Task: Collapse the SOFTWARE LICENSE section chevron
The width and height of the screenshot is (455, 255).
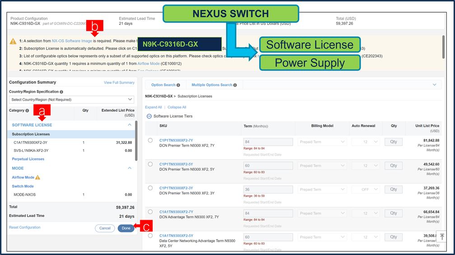Action: (130, 125)
